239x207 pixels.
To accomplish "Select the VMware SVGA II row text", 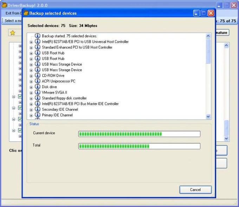I will point(54,92).
